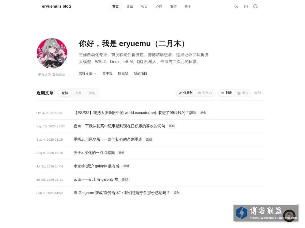Click the date Sep 18, 2026 21:33

point(50,126)
